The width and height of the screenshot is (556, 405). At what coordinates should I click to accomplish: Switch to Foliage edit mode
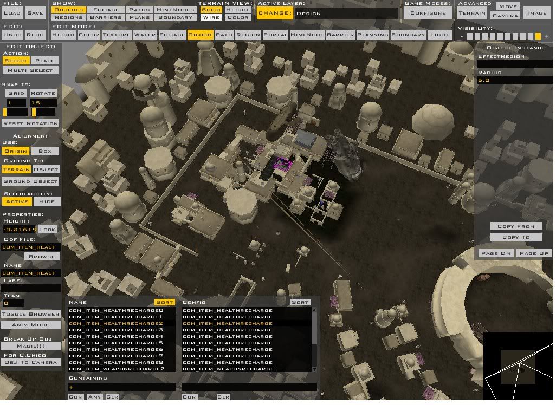click(x=172, y=34)
